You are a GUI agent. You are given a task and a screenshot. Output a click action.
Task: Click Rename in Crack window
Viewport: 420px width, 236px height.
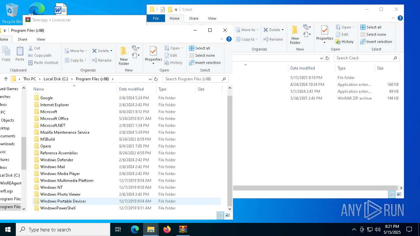coord(273,39)
